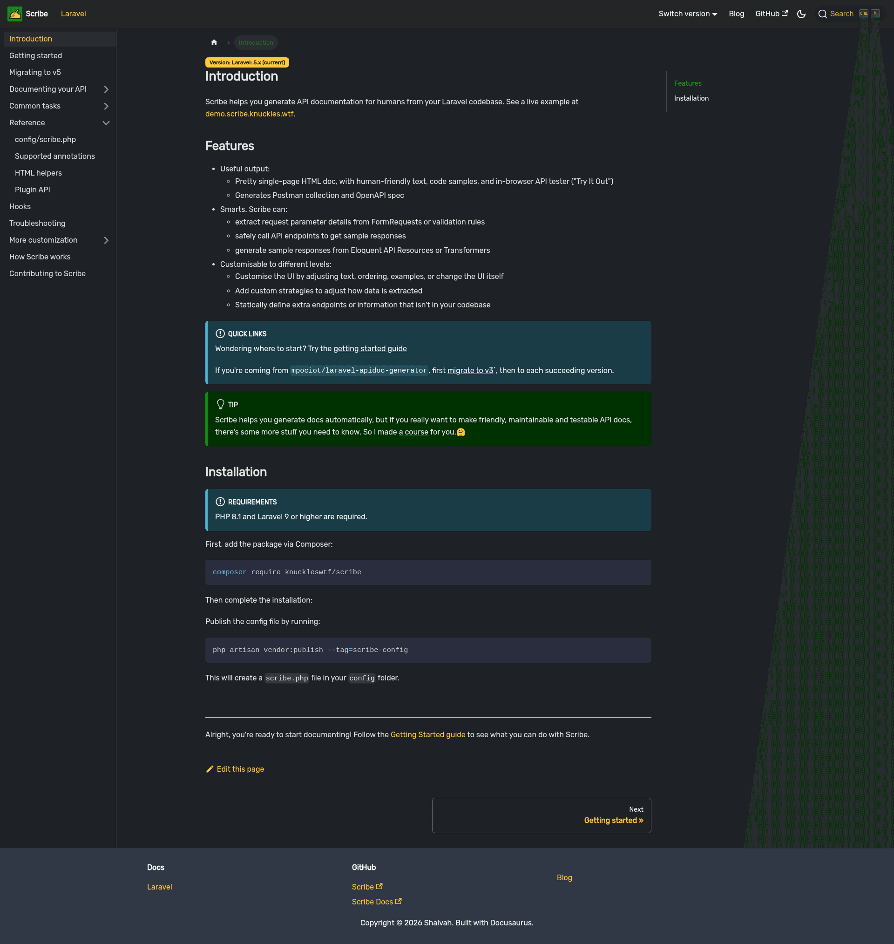This screenshot has height=944, width=894.
Task: Open demo.scribe.knuckles.wtf link
Action: tap(249, 114)
